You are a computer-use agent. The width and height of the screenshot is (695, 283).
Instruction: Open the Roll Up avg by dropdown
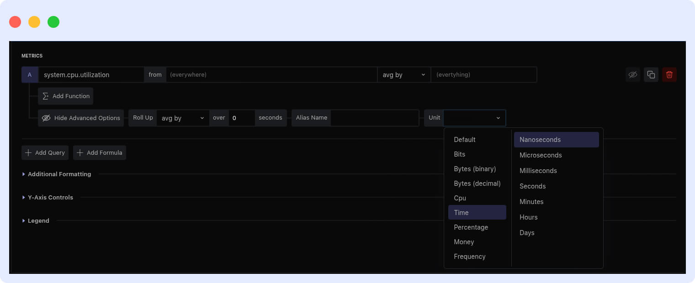pyautogui.click(x=182, y=118)
